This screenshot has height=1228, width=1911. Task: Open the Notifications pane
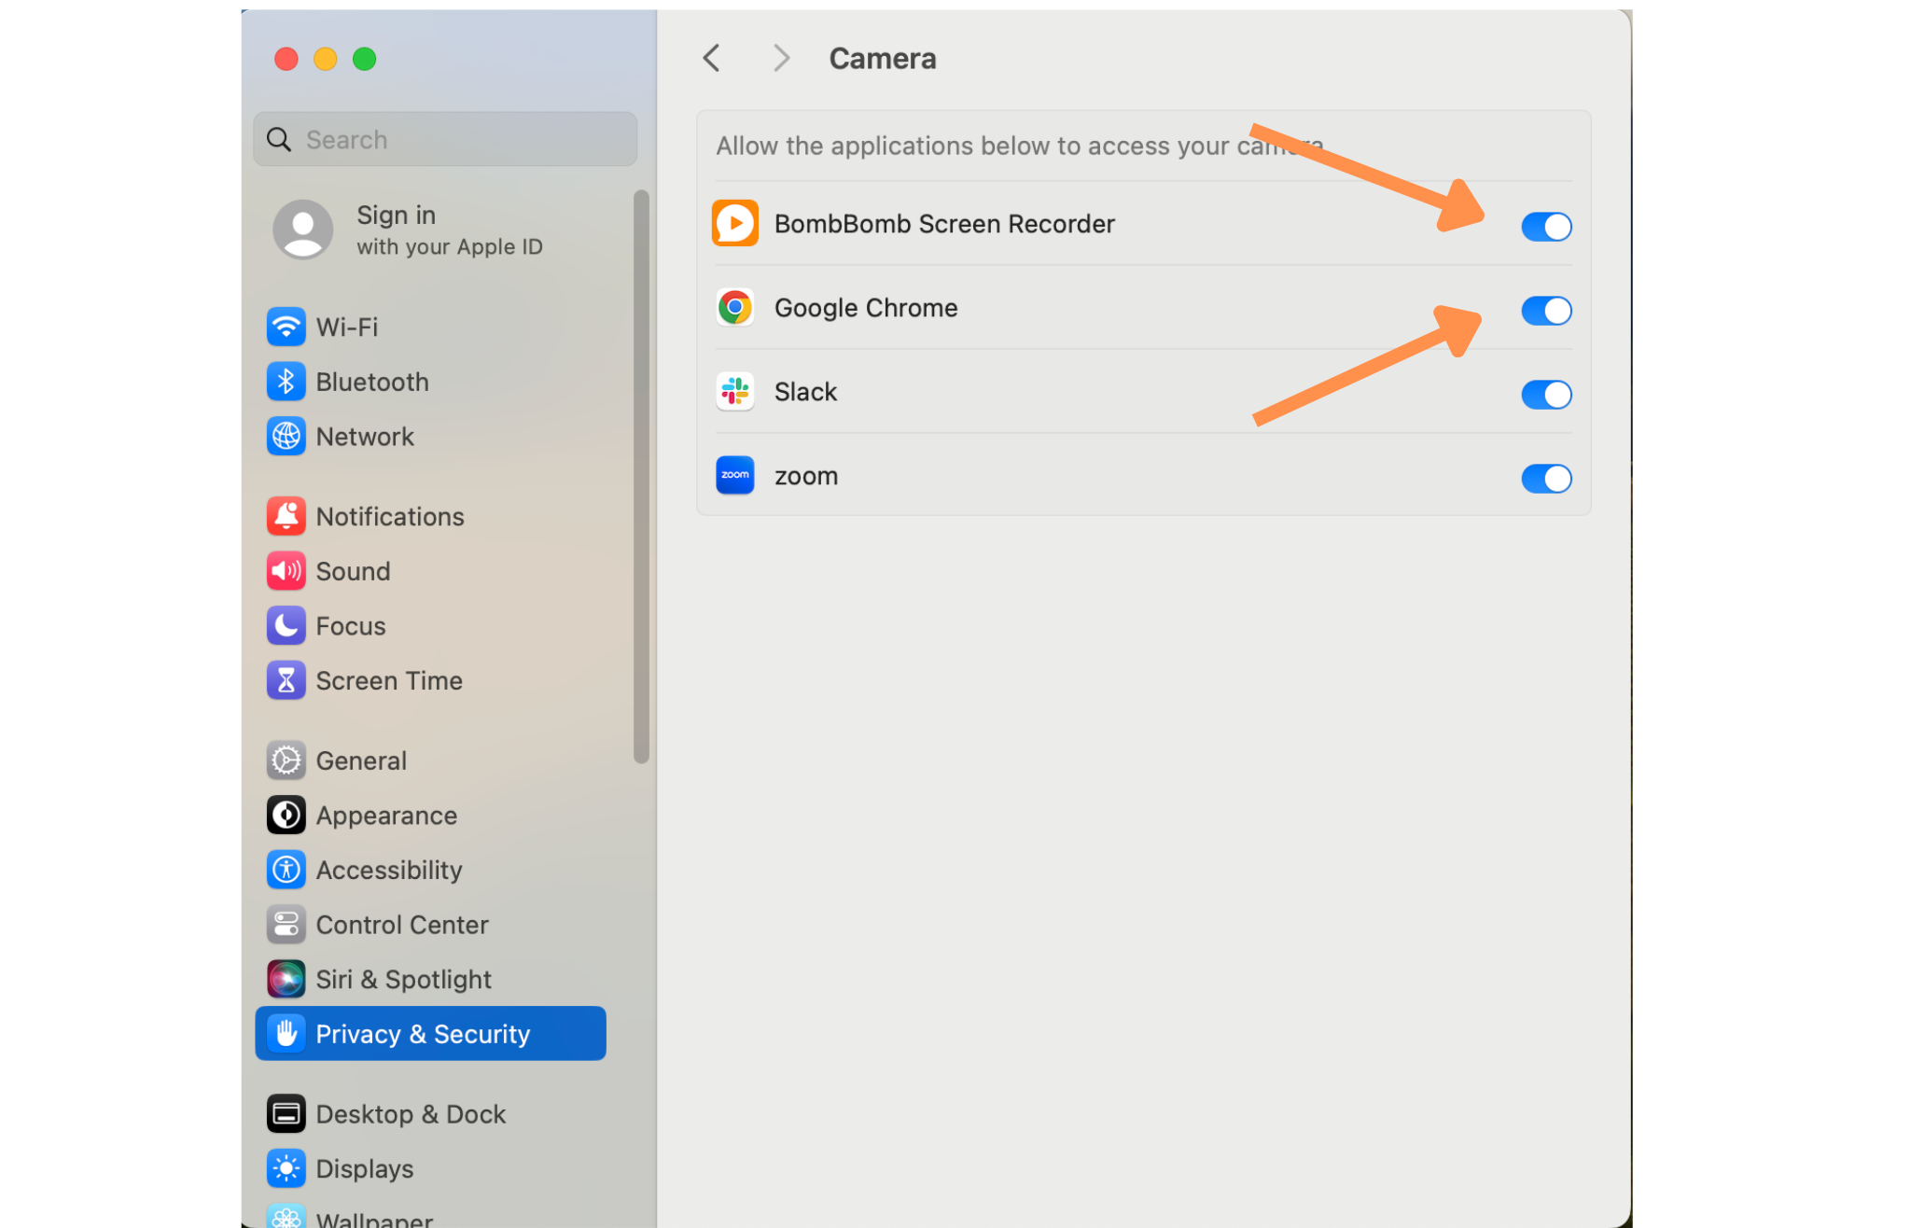[430, 516]
